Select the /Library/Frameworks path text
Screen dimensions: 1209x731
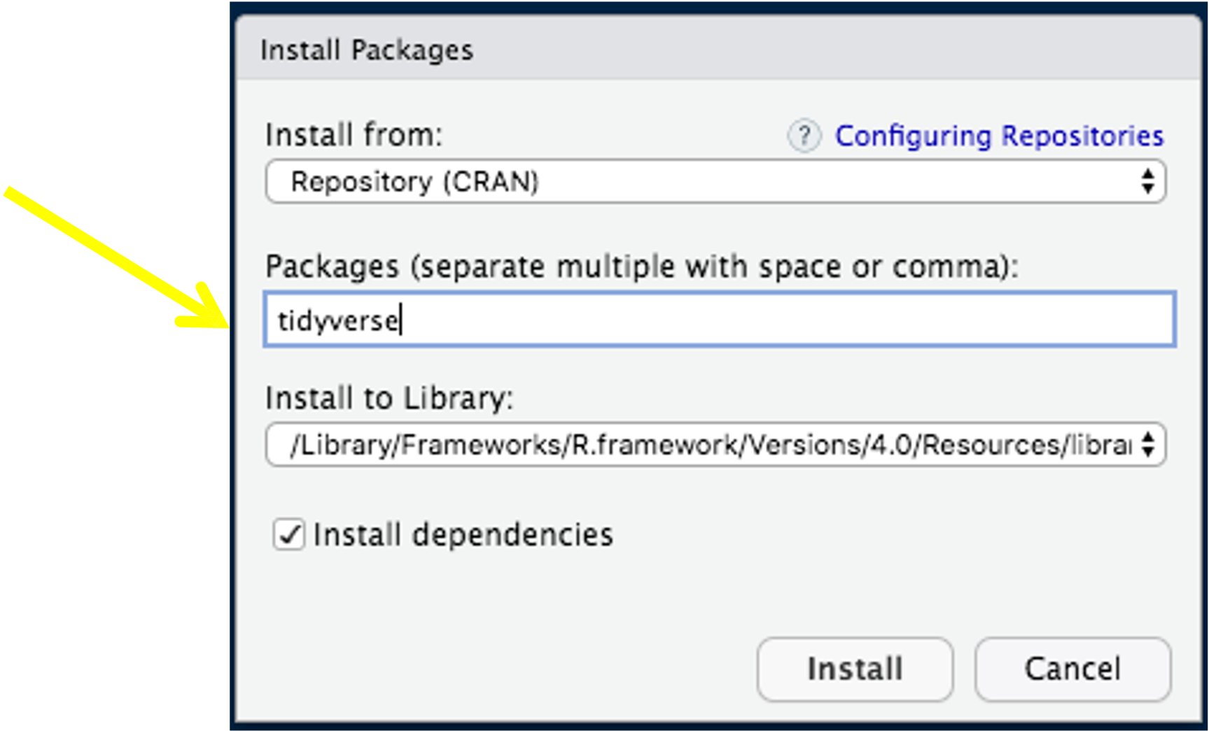click(710, 445)
